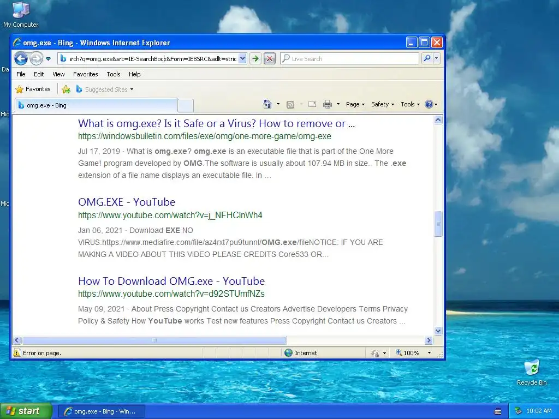
Task: Expand the Print options dropdown arrow
Action: [338, 104]
